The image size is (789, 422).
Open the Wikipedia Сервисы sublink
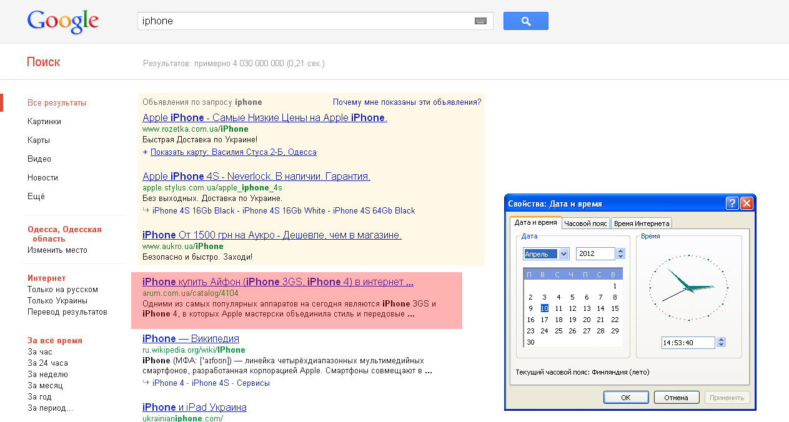(253, 383)
